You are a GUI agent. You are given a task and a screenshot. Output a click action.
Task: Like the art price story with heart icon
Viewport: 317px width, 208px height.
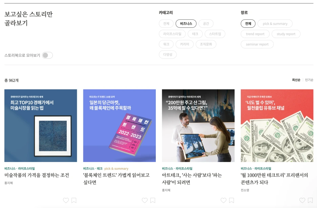pos(66,200)
